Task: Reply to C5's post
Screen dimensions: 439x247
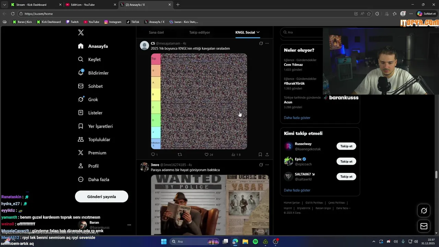Action: point(154,154)
